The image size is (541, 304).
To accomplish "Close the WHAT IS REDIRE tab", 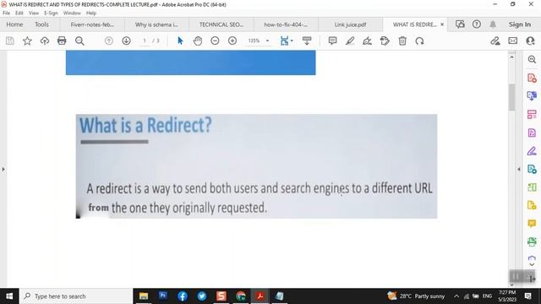I will [442, 24].
